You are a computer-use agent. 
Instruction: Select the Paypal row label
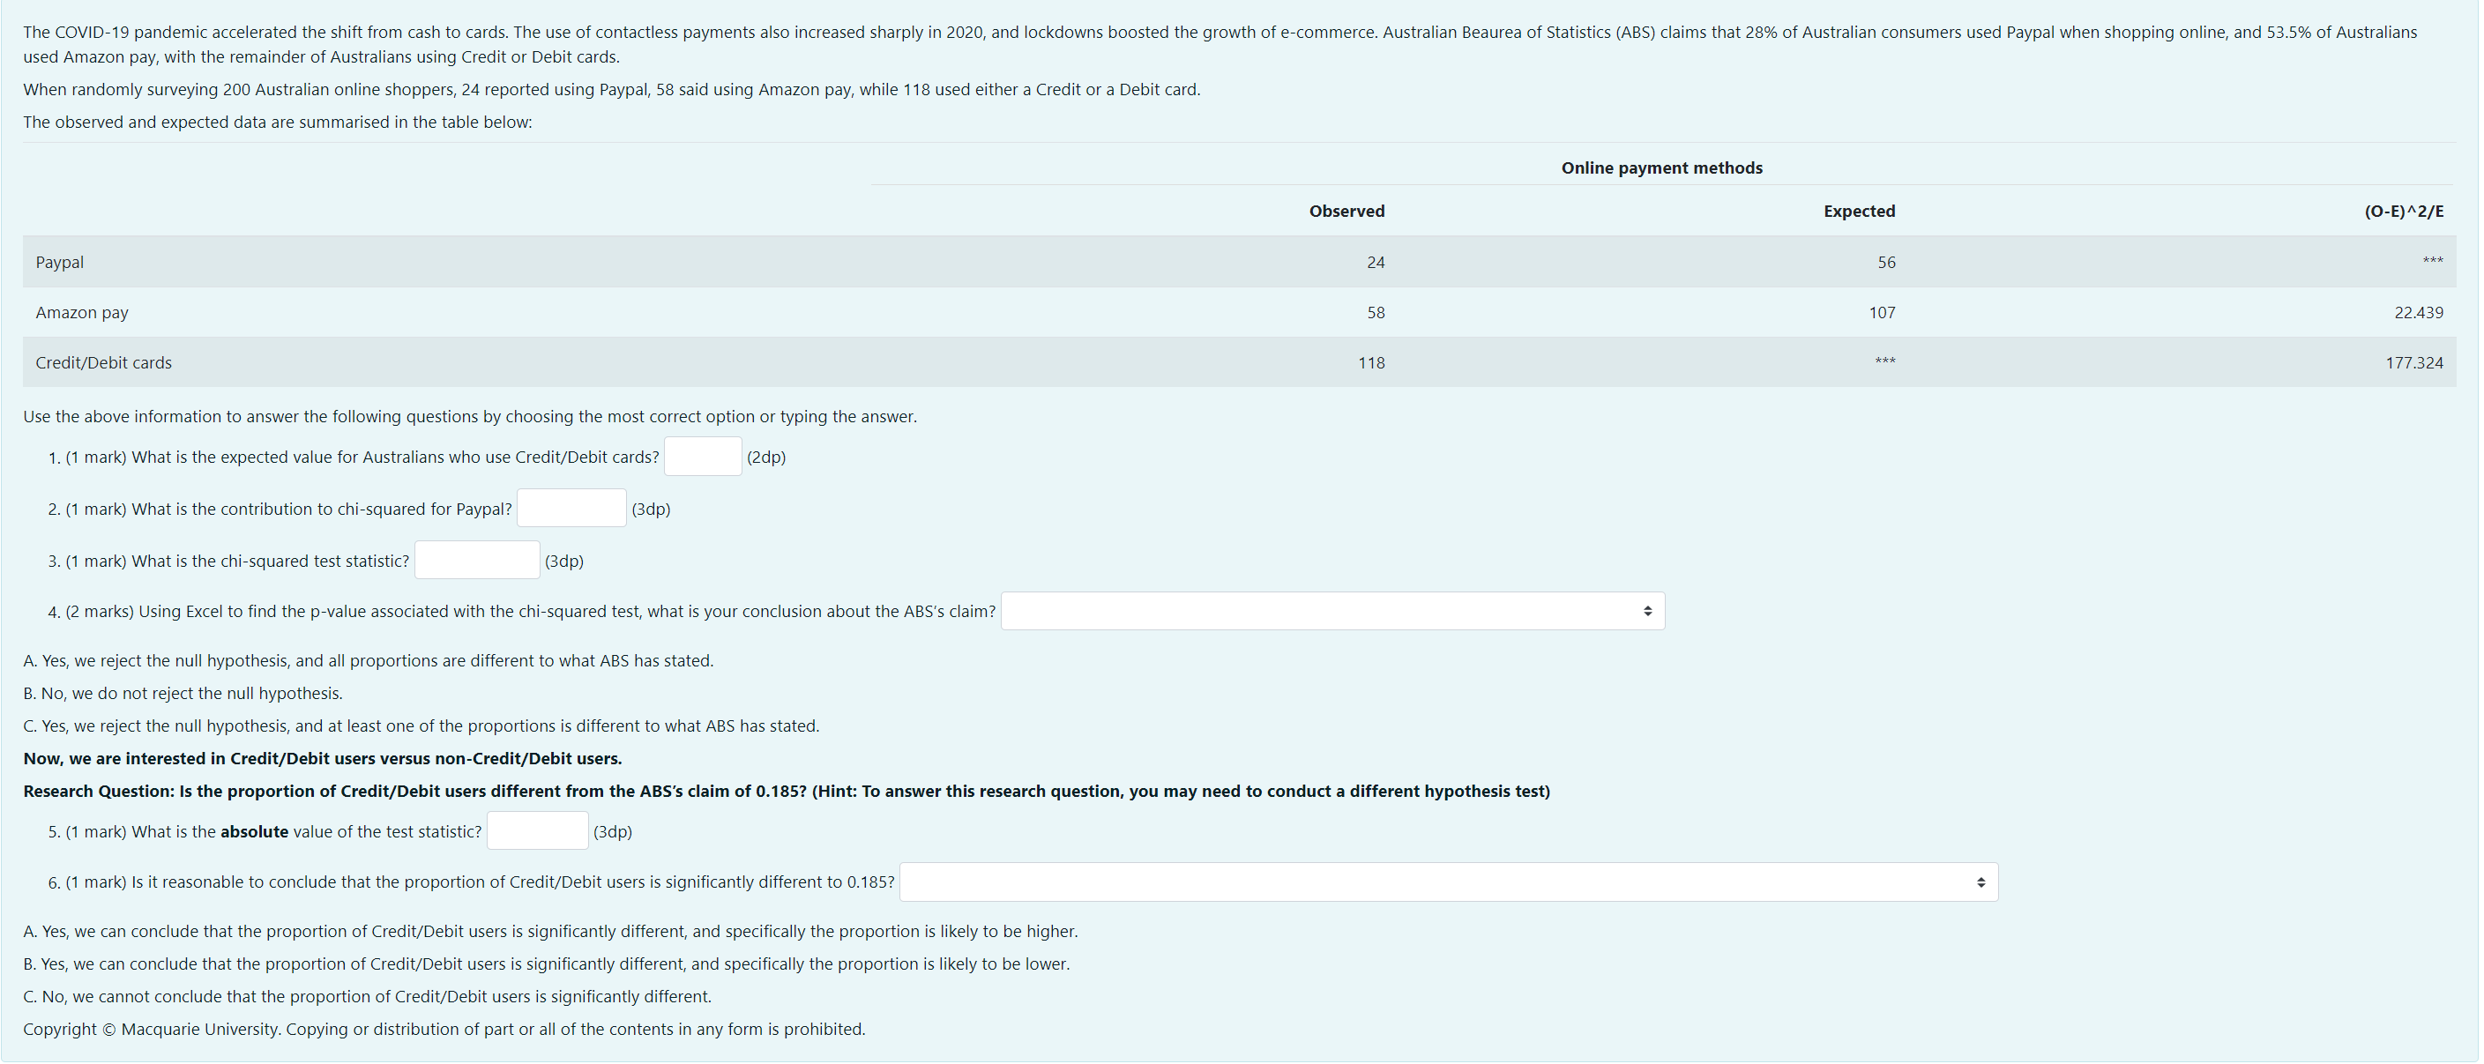[60, 262]
